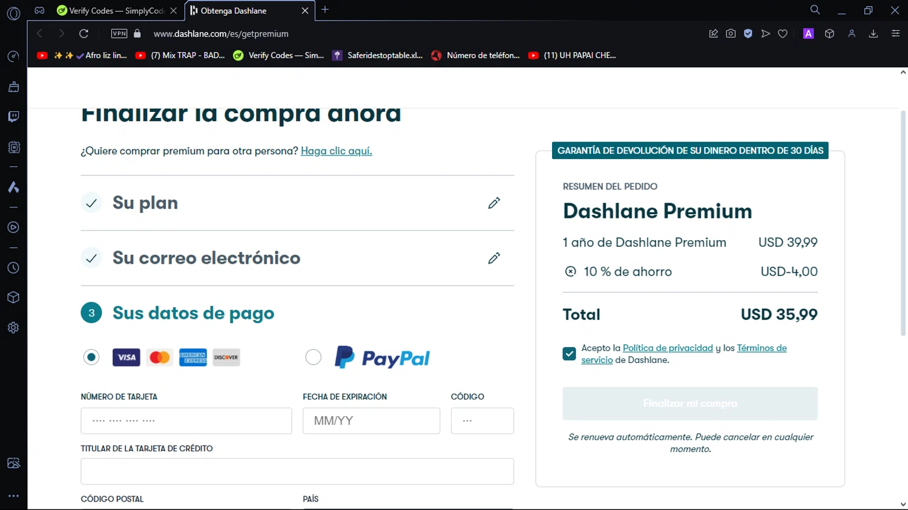Open (11) UH PAPAI CHE... bookmark
Screen dimensions: 908x510
(x=573, y=55)
